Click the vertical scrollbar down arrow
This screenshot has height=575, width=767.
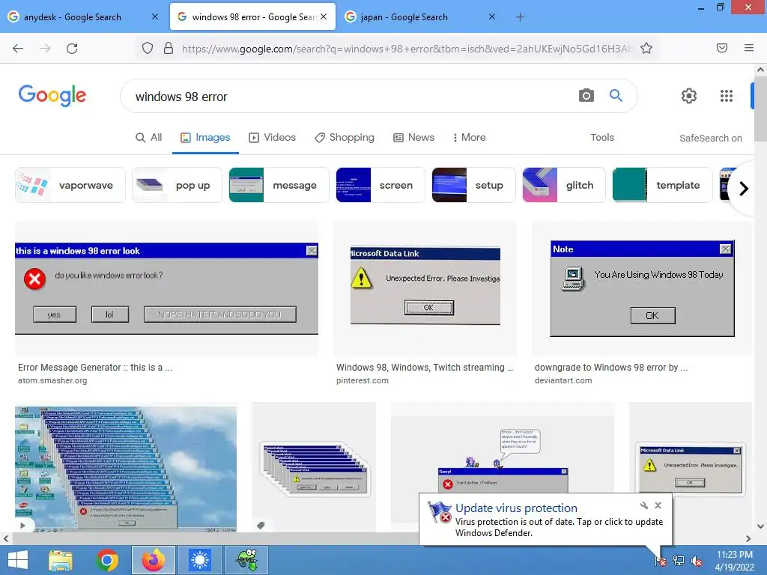pyautogui.click(x=761, y=526)
